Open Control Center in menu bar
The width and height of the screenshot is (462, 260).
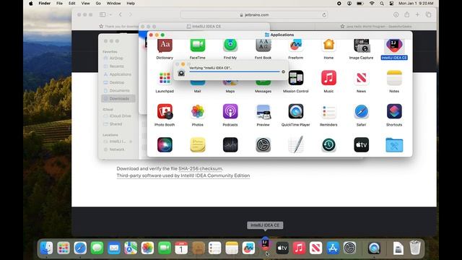coord(391,3)
